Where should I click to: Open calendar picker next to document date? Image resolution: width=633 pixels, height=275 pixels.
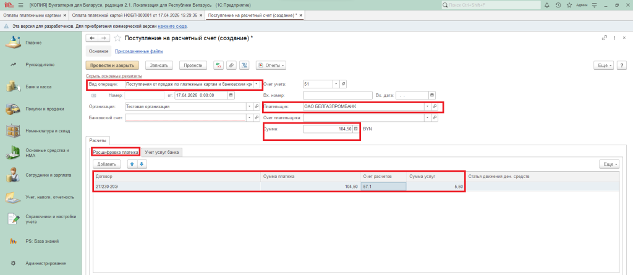(231, 95)
